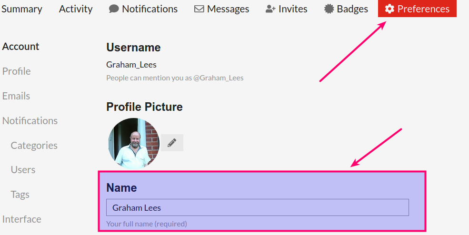This screenshot has height=235, width=469.
Task: Click the Name input field
Action: click(258, 207)
